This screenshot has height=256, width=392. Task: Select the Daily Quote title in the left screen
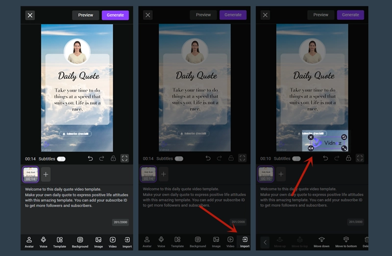coord(79,76)
